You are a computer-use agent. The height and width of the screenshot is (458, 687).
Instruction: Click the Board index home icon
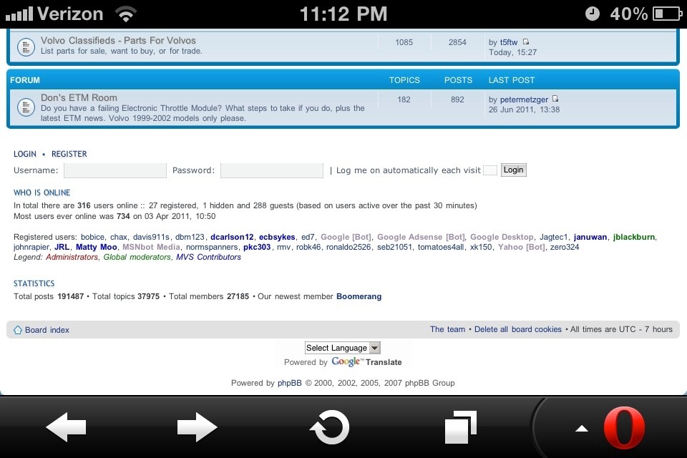(x=18, y=330)
